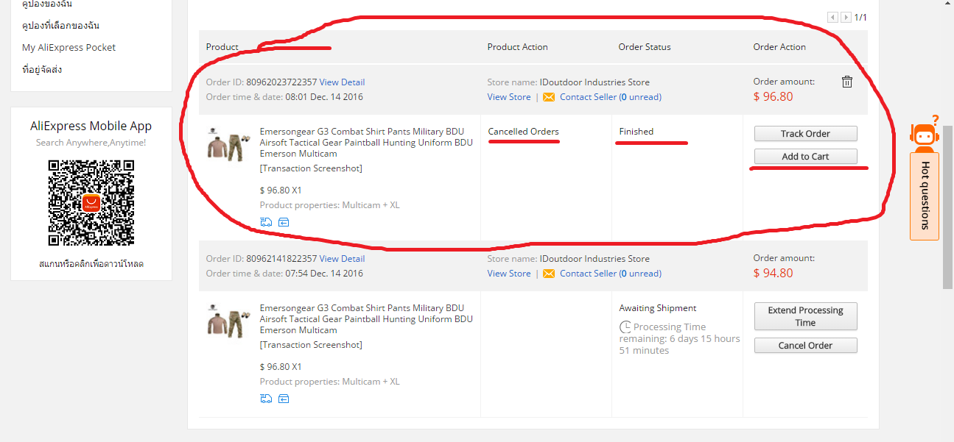
Task: Click AliExpress Mobile App heading
Action: pos(91,126)
